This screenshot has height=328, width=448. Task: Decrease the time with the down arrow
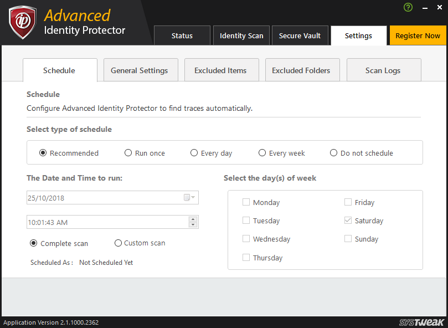[x=193, y=224]
